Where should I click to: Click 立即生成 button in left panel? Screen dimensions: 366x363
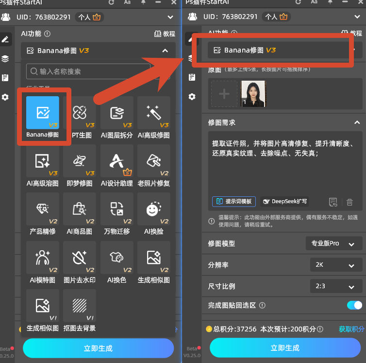coord(98,348)
